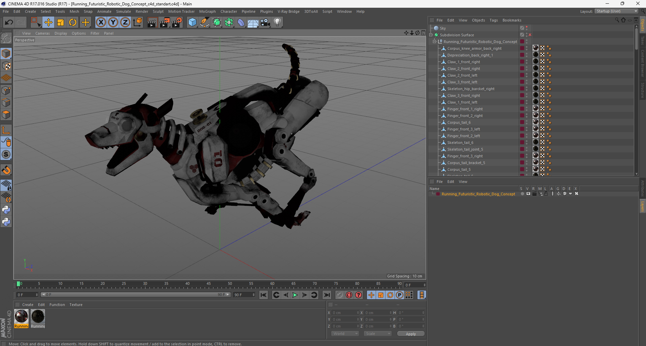Image resolution: width=646 pixels, height=346 pixels.
Task: Go to end of animation
Action: [x=327, y=295]
